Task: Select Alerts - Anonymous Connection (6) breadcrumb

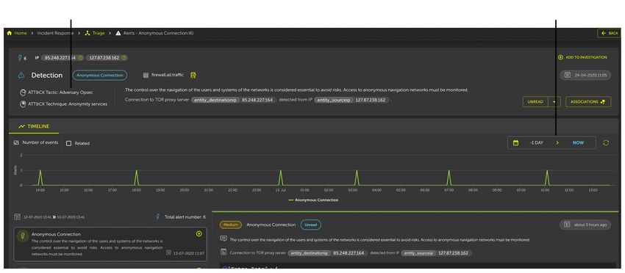Action: [158, 33]
